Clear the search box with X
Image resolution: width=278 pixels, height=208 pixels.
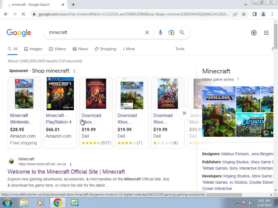tap(147, 32)
